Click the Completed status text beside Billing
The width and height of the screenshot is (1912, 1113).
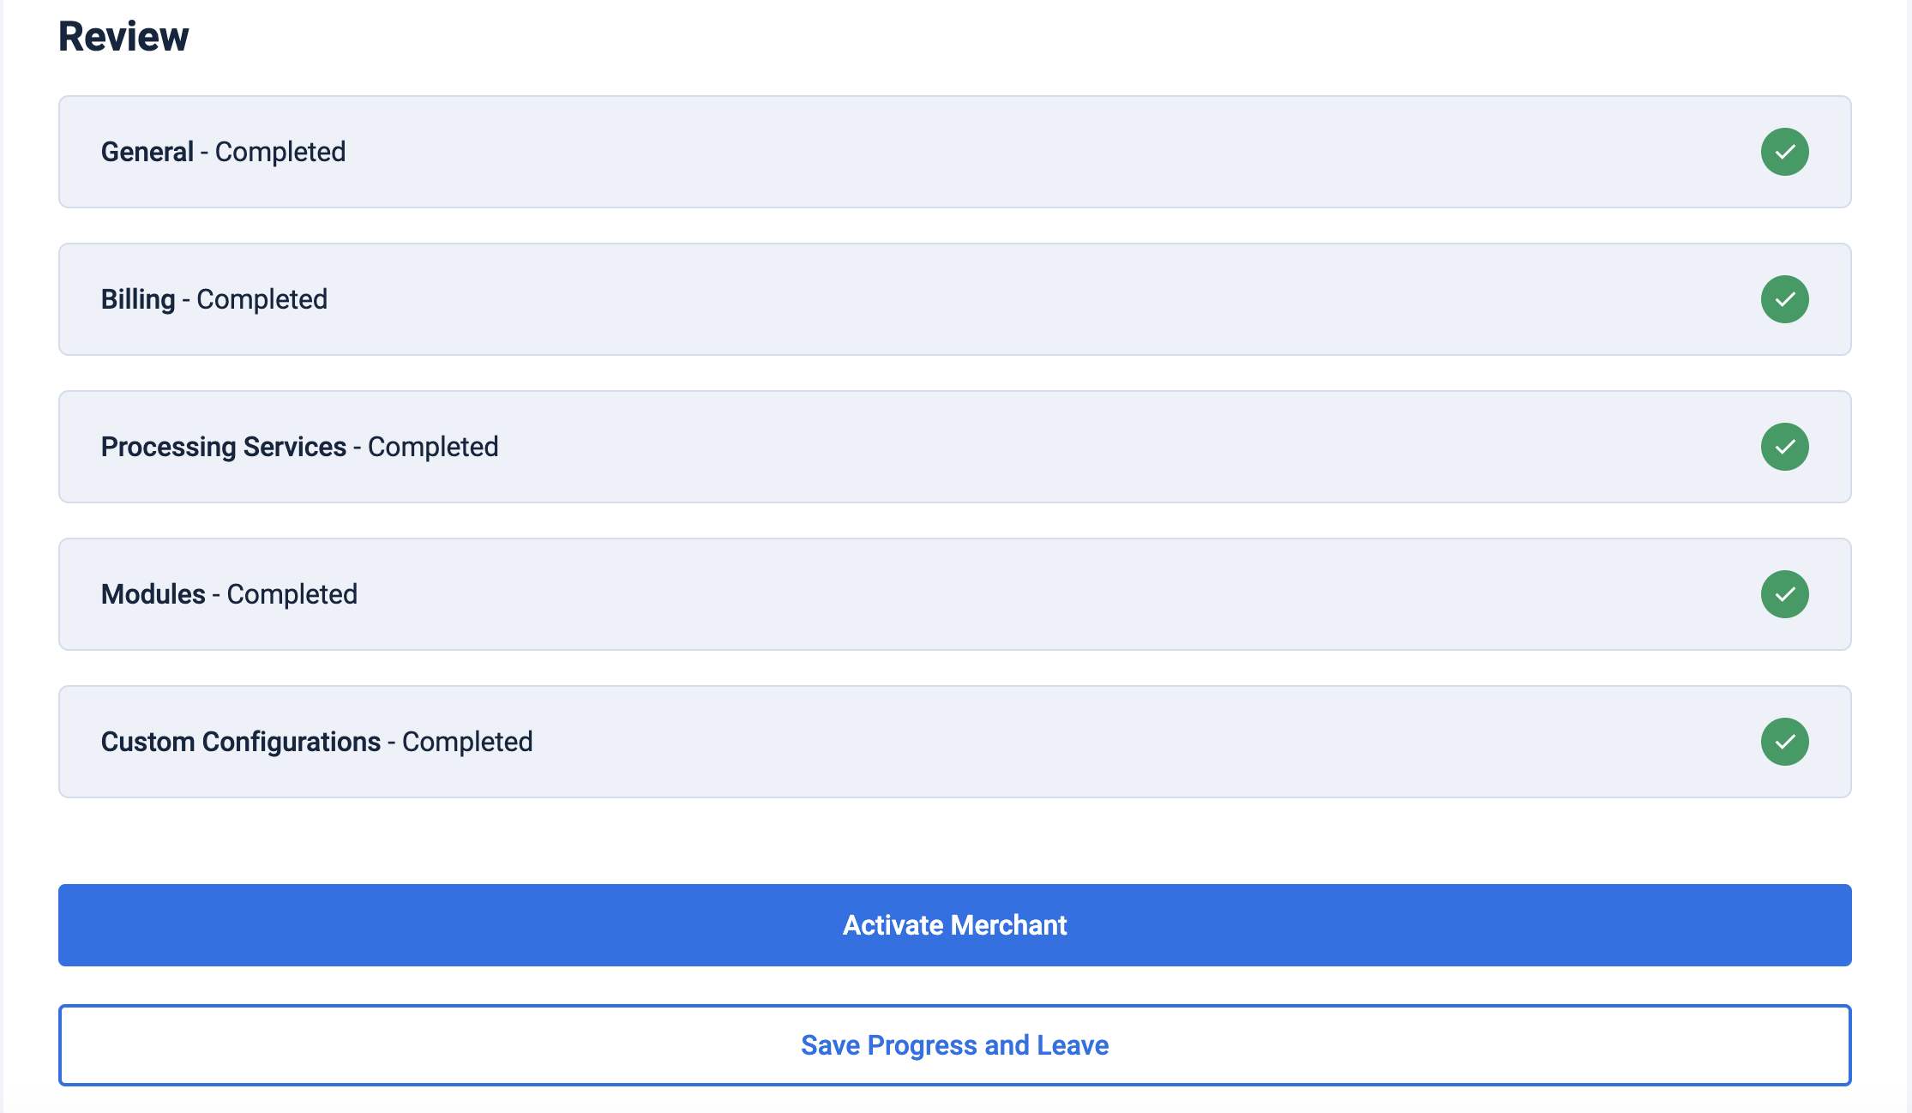(x=262, y=299)
